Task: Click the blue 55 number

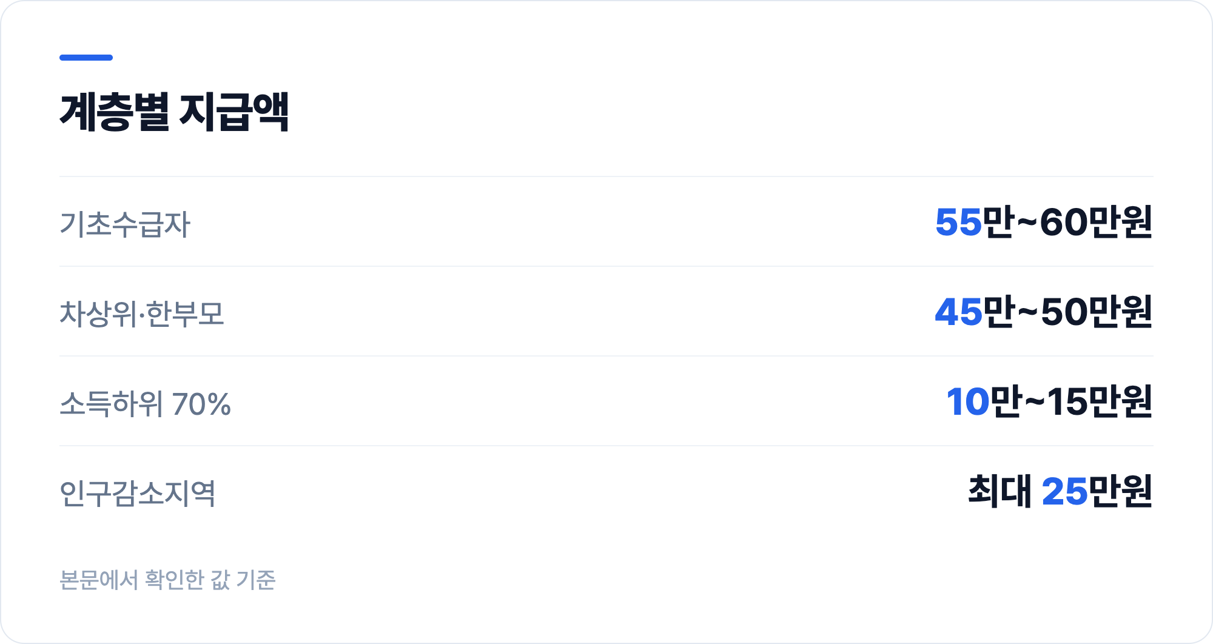Action: [x=958, y=222]
